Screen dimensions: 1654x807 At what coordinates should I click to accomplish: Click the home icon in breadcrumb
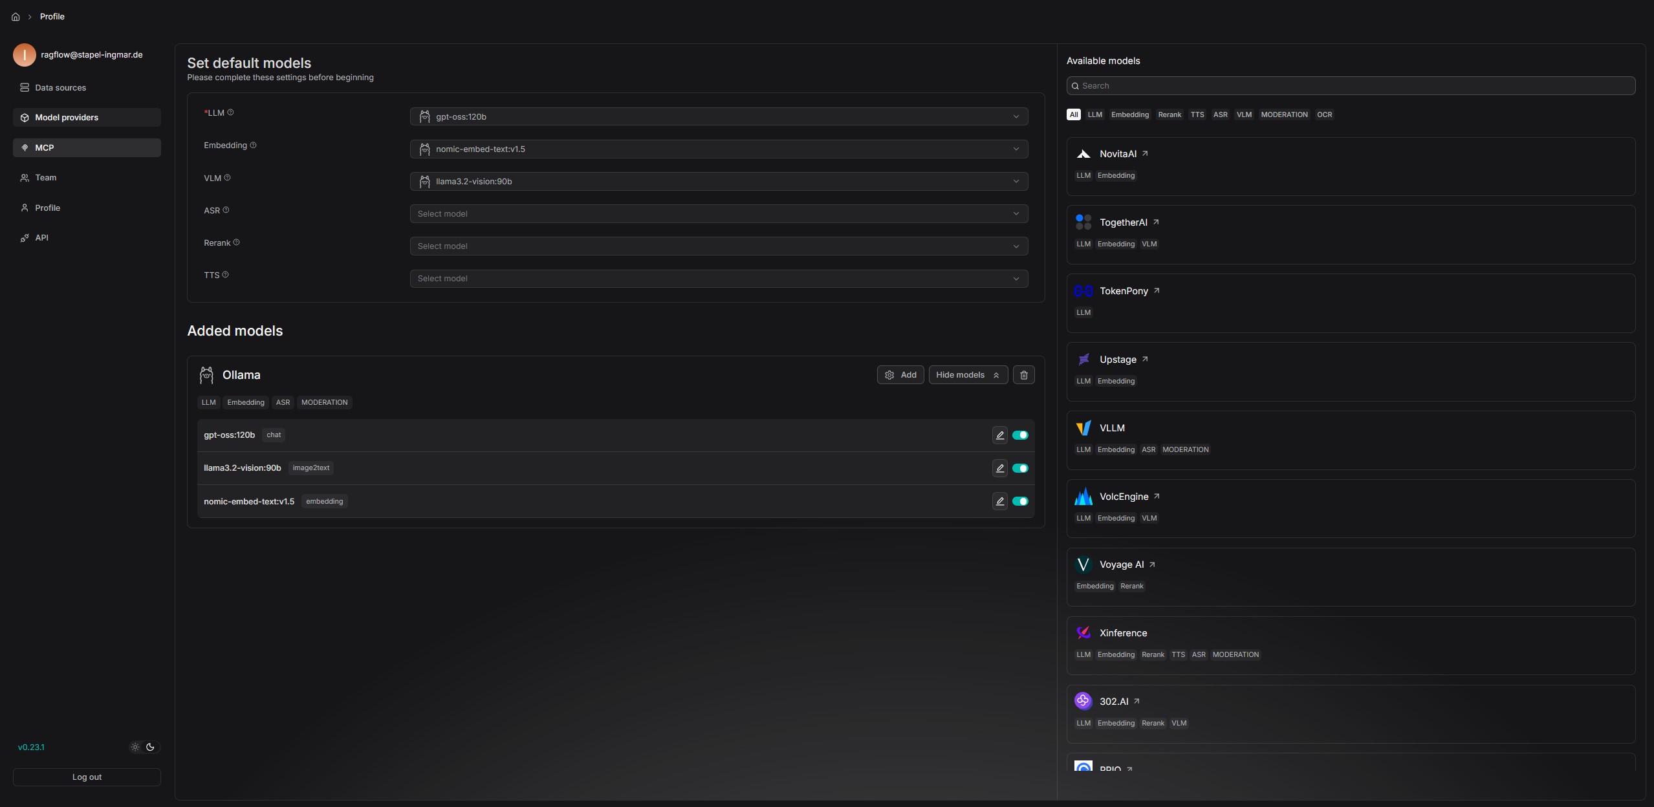click(16, 17)
